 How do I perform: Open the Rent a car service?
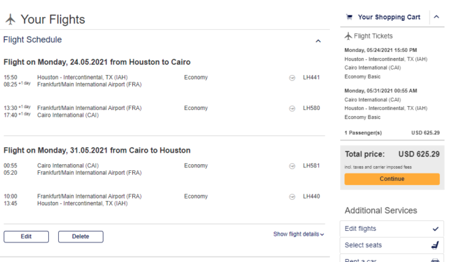[x=392, y=259]
